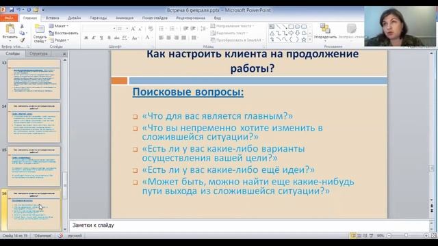438x246 pixels.
Task: Select slide 14 thumbnail
Action: 34,123
